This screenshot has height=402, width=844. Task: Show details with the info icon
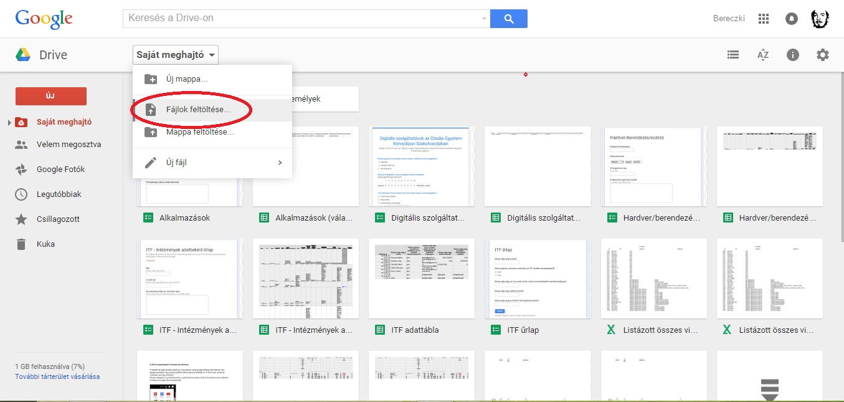793,55
